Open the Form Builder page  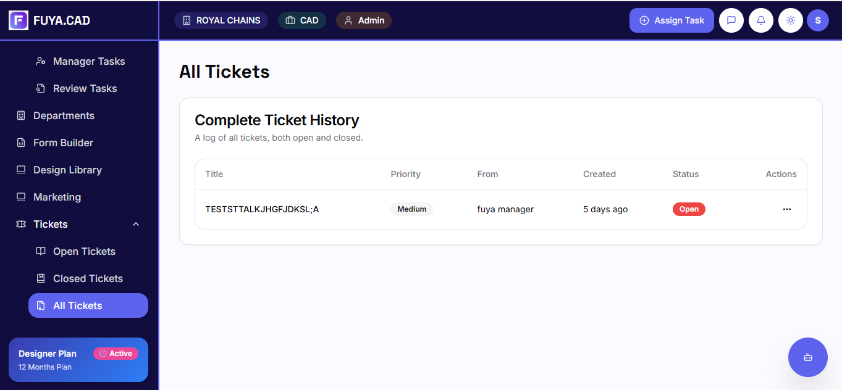[63, 143]
